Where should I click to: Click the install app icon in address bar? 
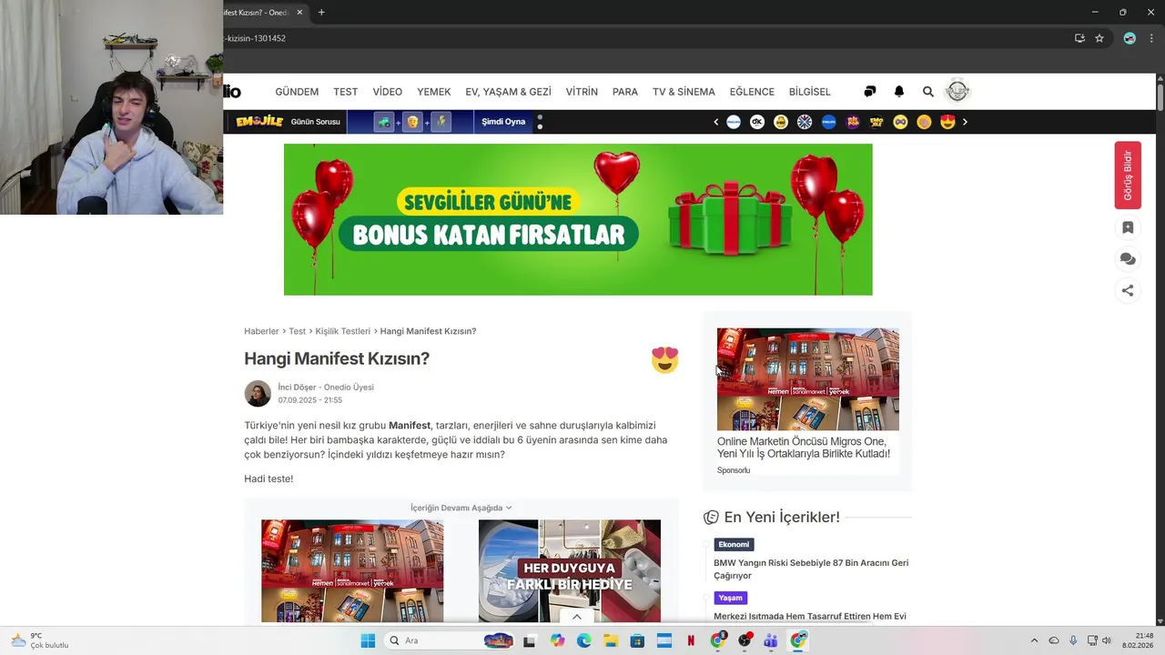tap(1079, 38)
